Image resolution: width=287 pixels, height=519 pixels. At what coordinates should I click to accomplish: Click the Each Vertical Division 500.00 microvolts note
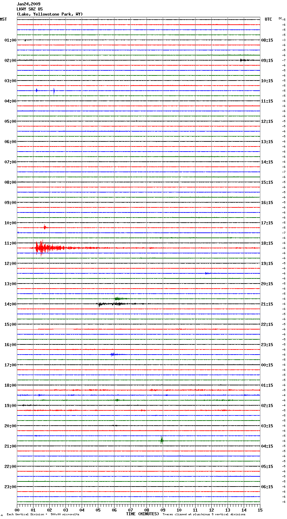[43, 515]
